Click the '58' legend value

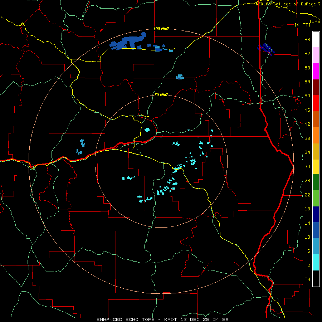307,68
